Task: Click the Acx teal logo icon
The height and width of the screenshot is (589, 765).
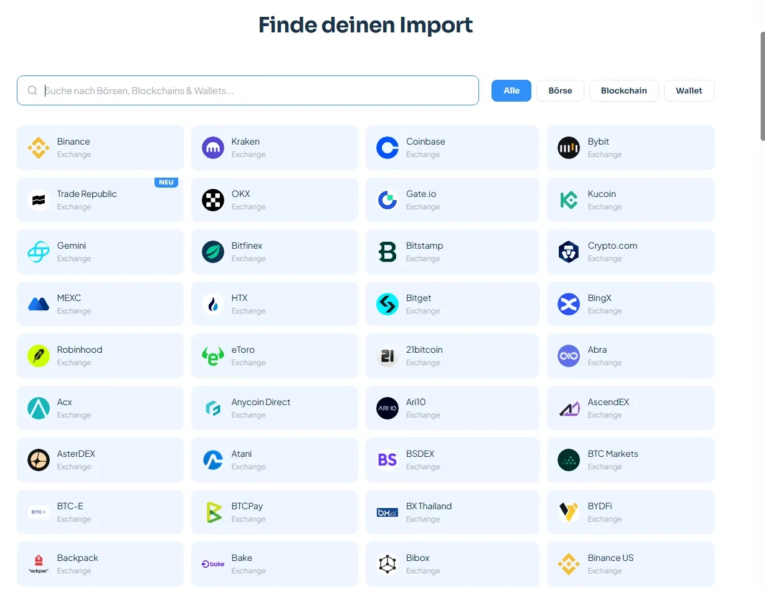Action: coord(39,408)
